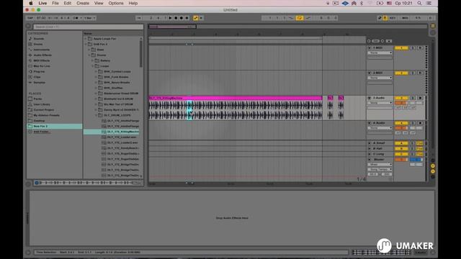Viewport: 461px width, 259px height.
Task: Open the 1 Bar quantization dropdown
Action: point(89,18)
